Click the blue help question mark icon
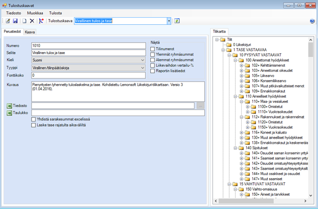Screen dimensions: 318x209 coord(312,21)
